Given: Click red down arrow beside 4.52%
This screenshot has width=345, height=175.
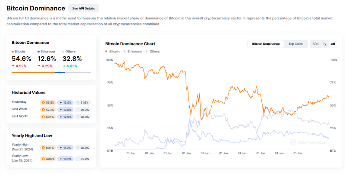Looking at the screenshot, I should (13, 66).
